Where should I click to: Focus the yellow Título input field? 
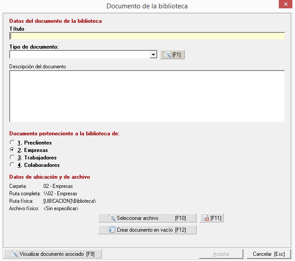pos(147,36)
